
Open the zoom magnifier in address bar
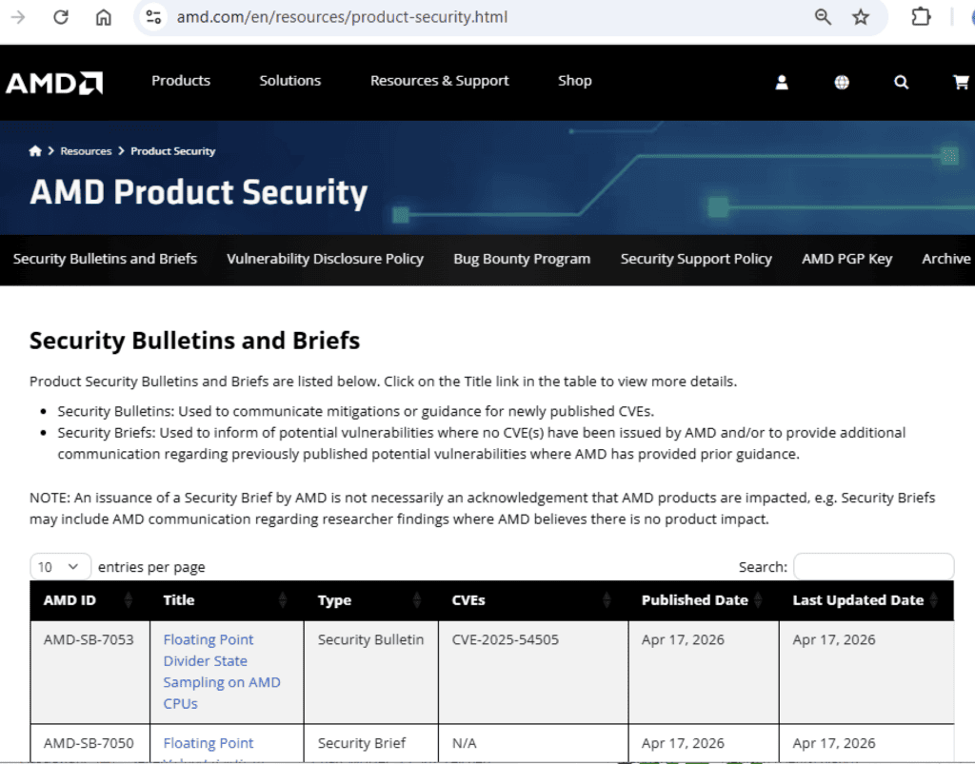[x=823, y=17]
